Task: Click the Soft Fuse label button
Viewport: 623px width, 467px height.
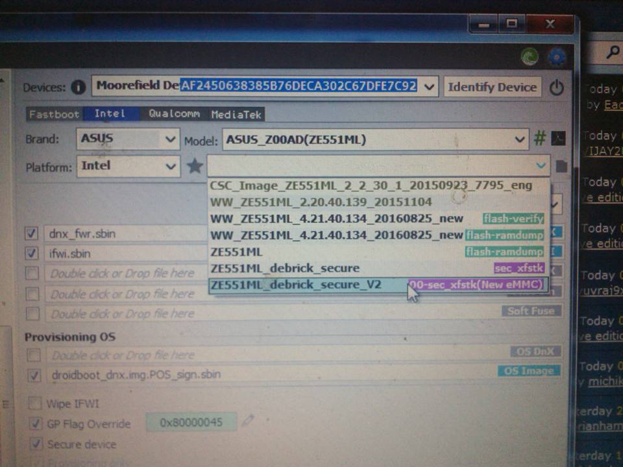Action: (531, 311)
